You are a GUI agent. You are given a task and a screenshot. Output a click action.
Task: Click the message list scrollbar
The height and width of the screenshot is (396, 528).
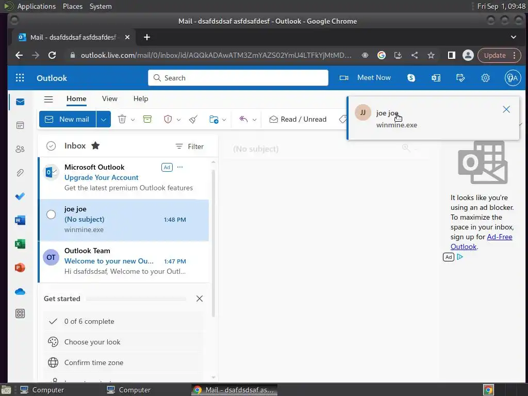point(213,242)
